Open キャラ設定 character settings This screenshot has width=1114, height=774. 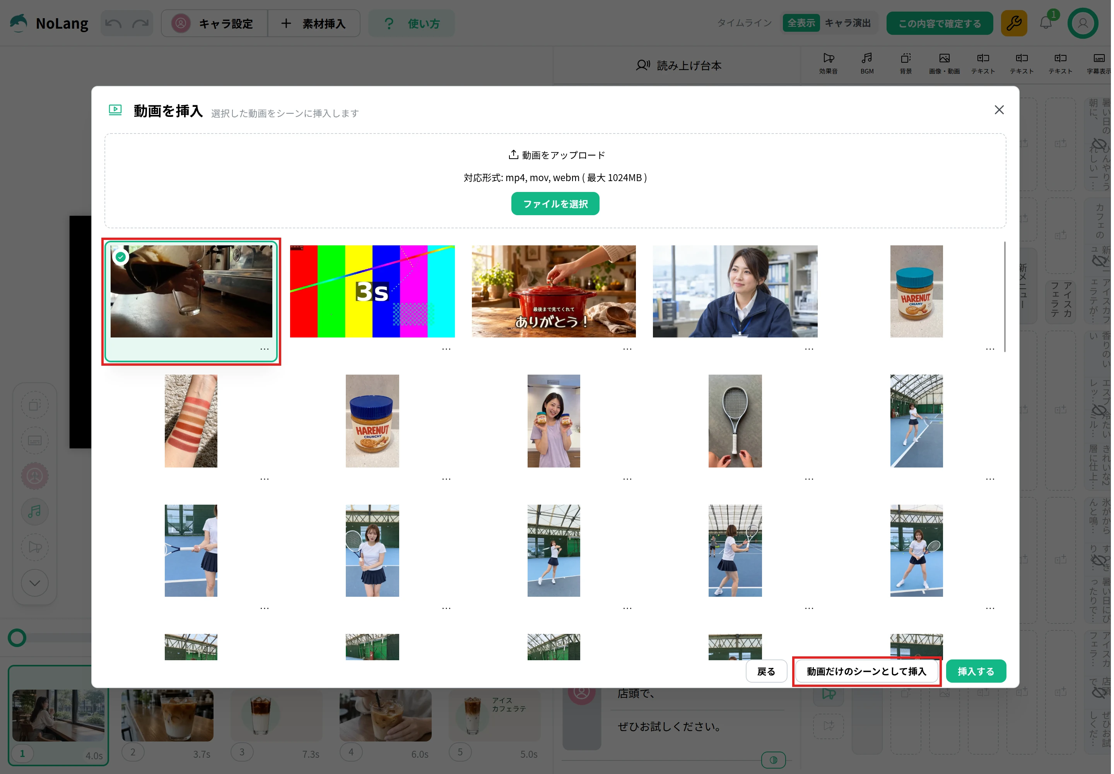pos(214,23)
